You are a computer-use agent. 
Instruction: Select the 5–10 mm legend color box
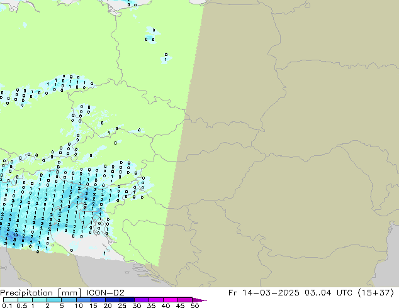pos(69,300)
